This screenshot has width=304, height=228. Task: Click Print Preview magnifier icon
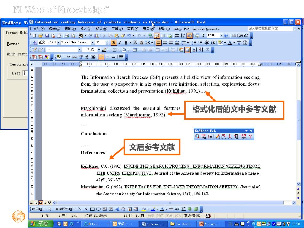point(73,36)
